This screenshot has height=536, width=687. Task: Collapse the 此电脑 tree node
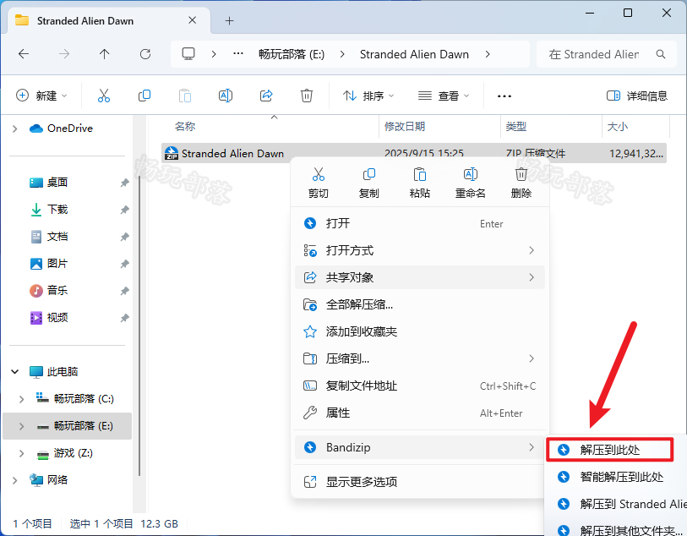coord(15,372)
